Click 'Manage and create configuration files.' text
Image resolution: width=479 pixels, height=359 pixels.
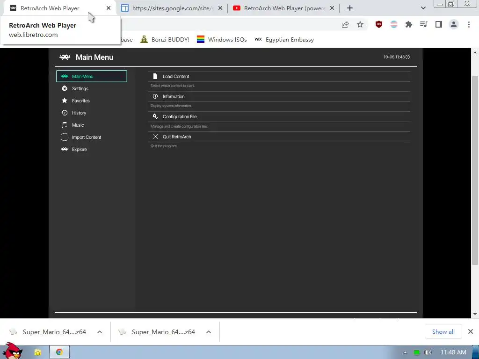(179, 126)
